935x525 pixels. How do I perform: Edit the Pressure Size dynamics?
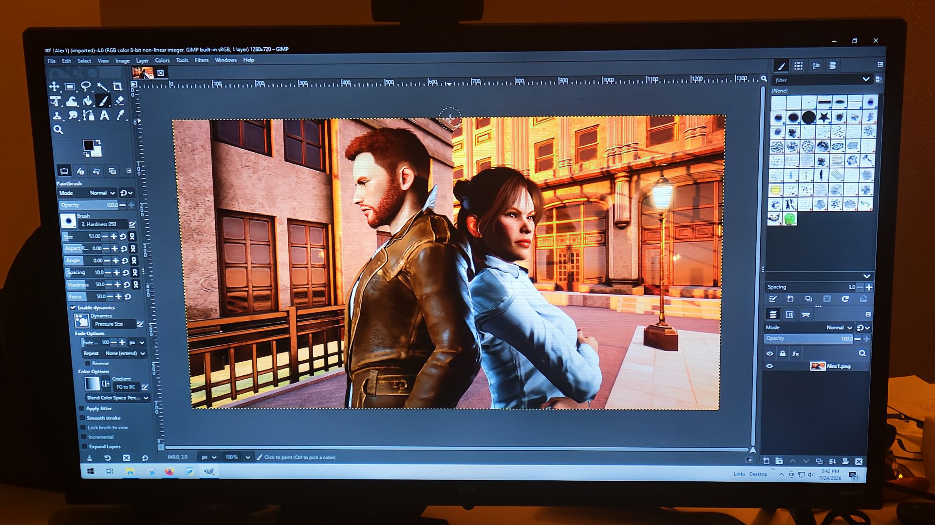pos(140,324)
